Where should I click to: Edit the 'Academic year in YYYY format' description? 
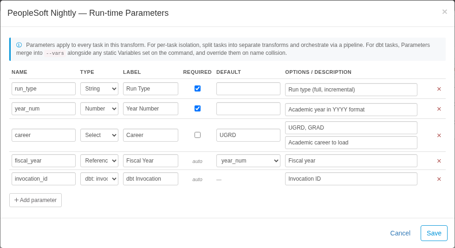coord(351,110)
